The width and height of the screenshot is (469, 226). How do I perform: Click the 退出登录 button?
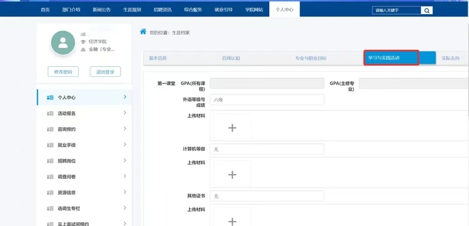click(x=105, y=72)
